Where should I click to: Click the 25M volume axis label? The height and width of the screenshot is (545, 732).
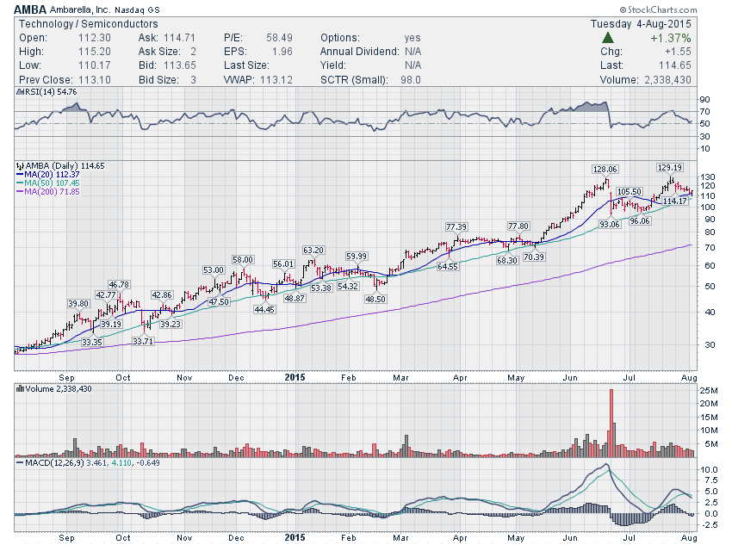pos(709,390)
